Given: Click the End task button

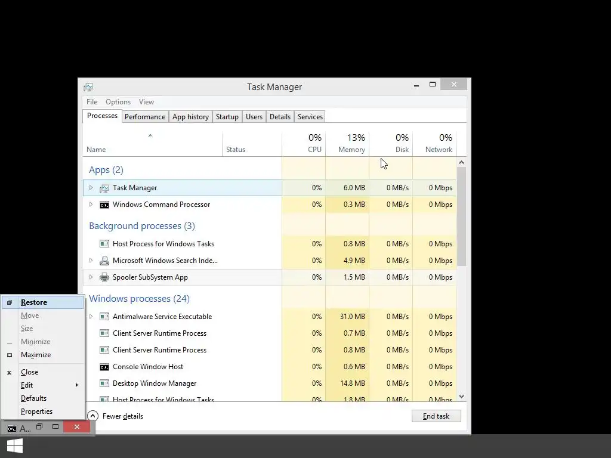Looking at the screenshot, I should pyautogui.click(x=436, y=416).
